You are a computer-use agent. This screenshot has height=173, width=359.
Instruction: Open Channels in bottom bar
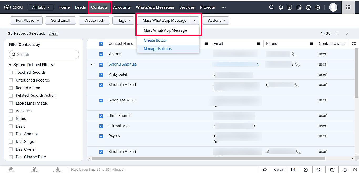tap(34, 170)
